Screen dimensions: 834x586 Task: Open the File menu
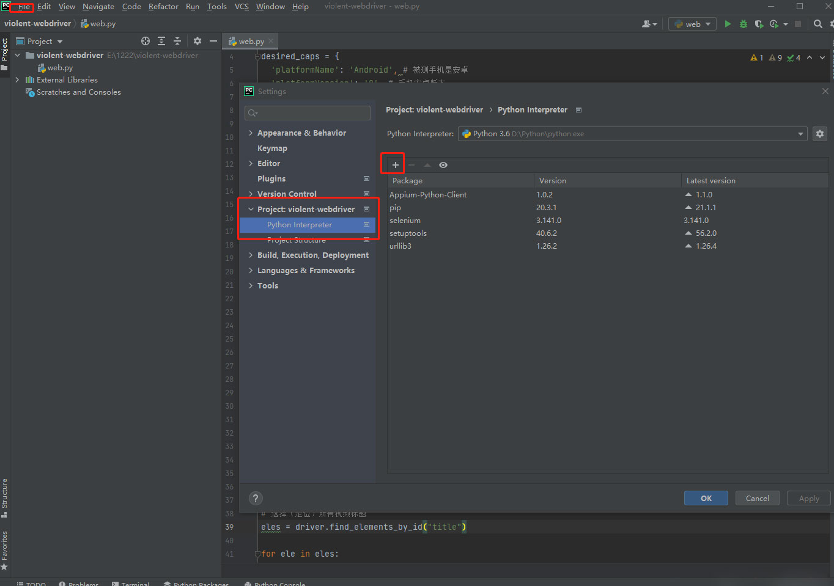point(24,7)
